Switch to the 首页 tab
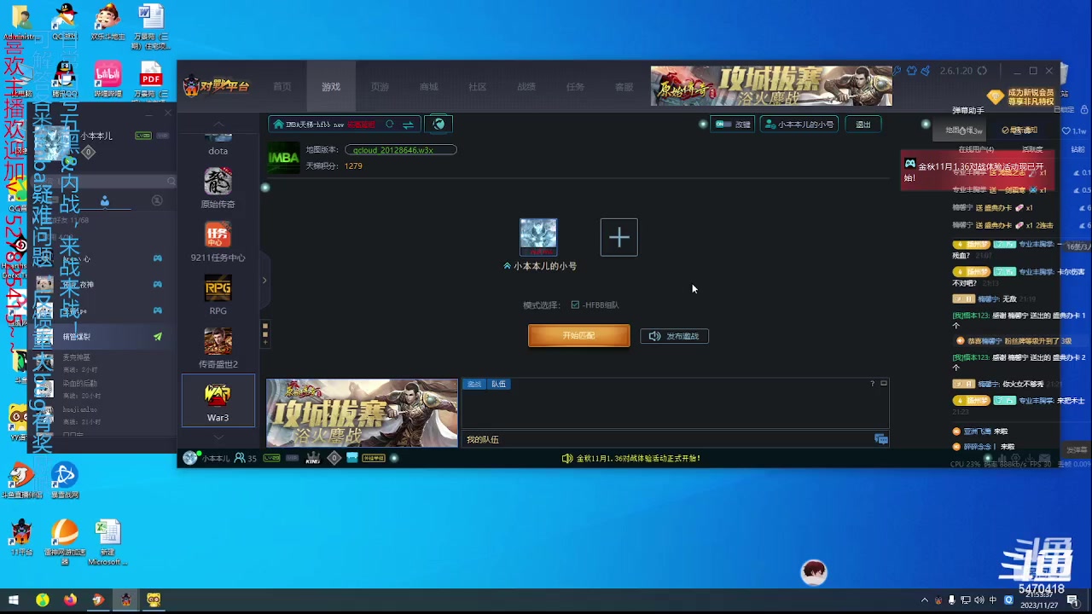 click(282, 86)
